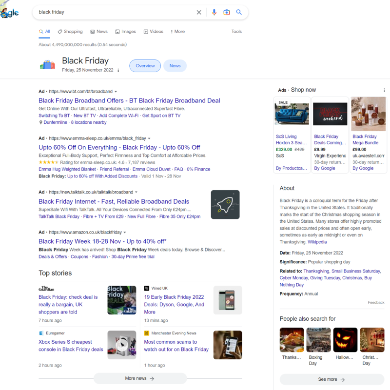Open the Fibre 35 Only £24pm sitelink
The width and height of the screenshot is (390, 390).
180,216
